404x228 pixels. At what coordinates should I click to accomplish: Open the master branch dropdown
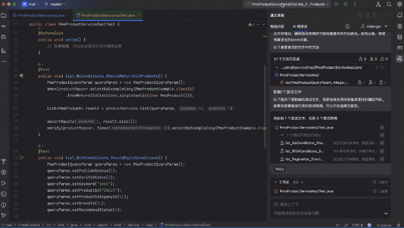point(55,4)
